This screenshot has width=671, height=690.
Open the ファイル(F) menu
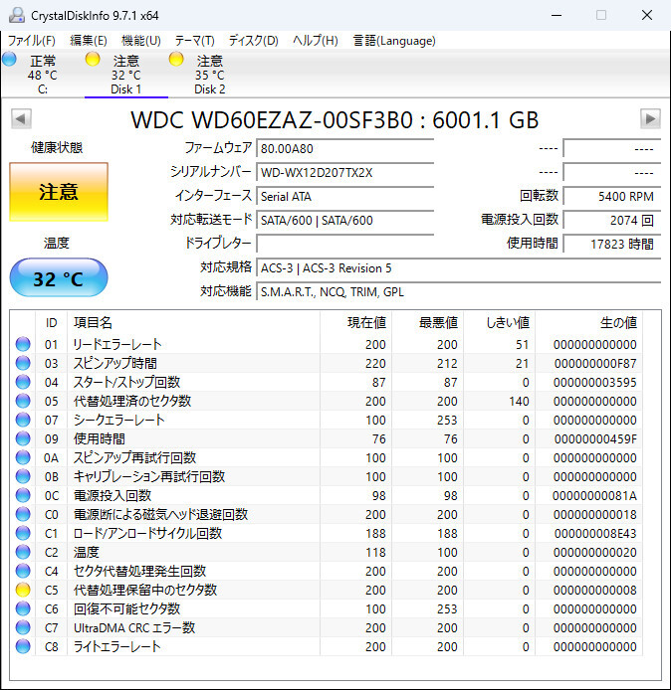click(32, 41)
